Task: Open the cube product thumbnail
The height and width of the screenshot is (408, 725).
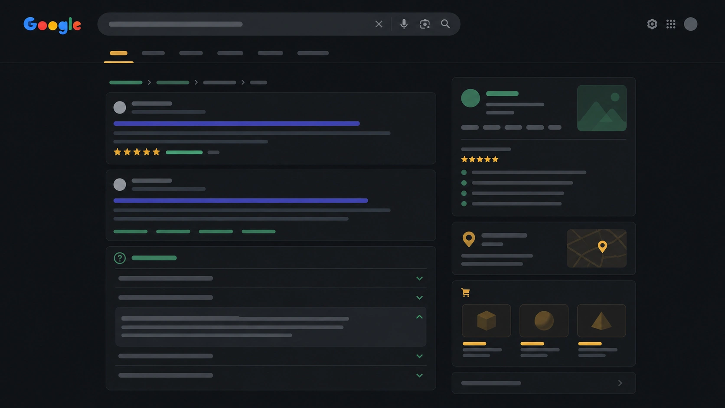Action: pos(487,321)
